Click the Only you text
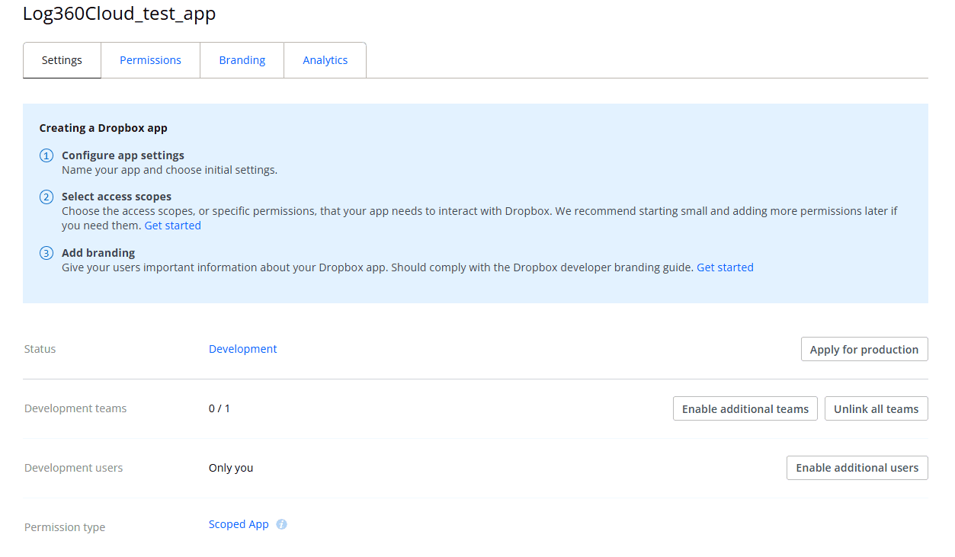 [231, 468]
